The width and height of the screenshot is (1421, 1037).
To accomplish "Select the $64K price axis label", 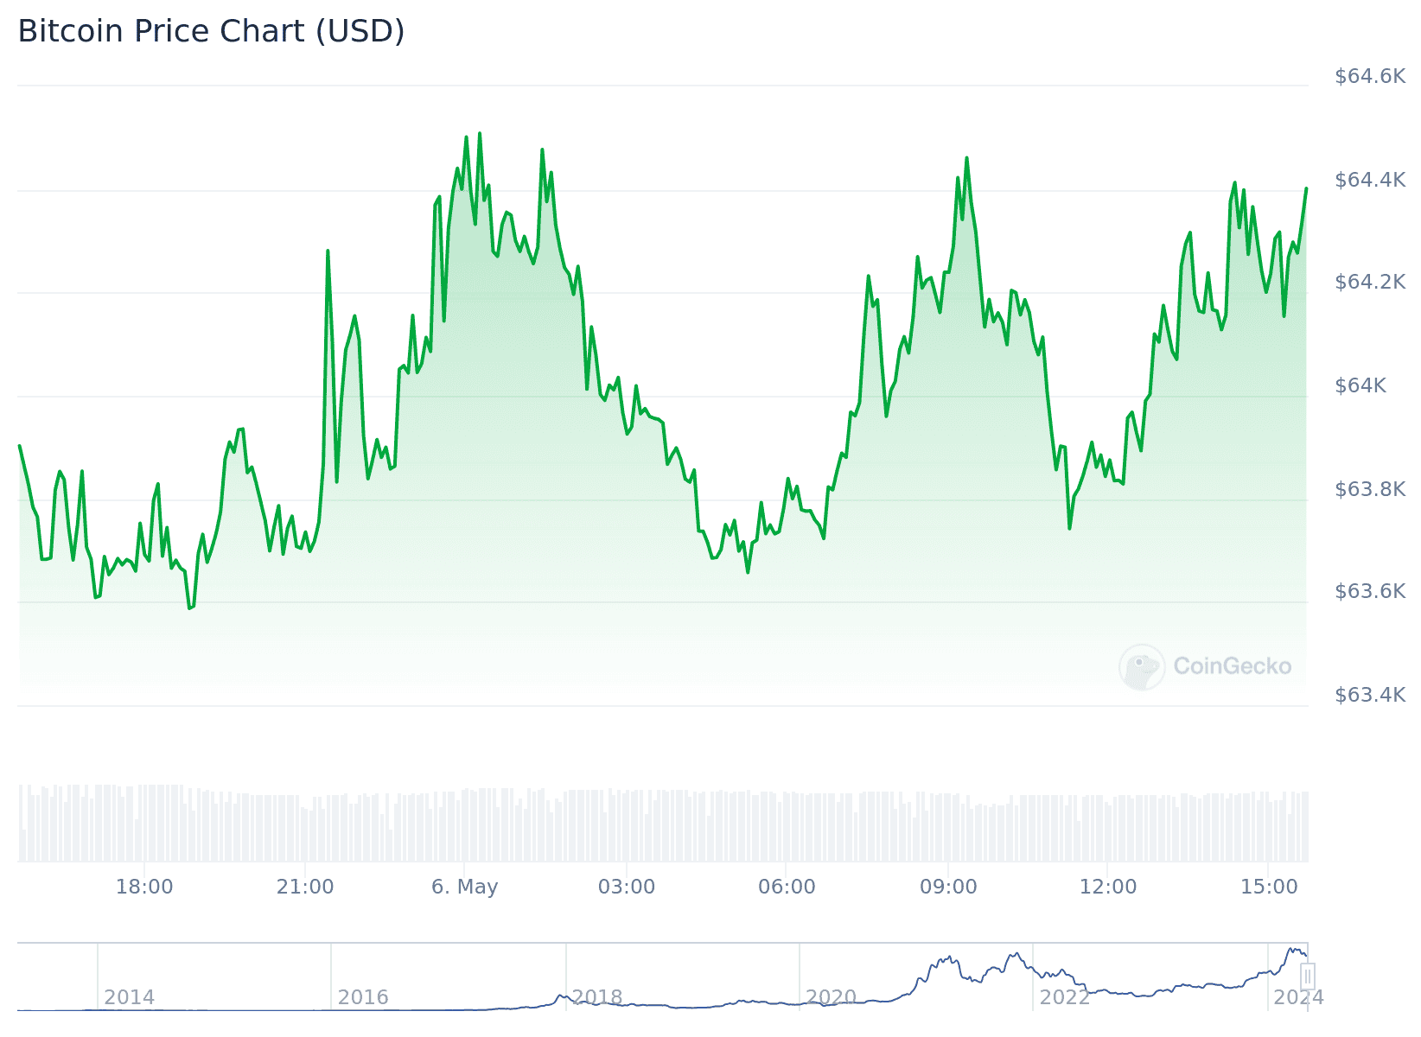I will (1360, 385).
